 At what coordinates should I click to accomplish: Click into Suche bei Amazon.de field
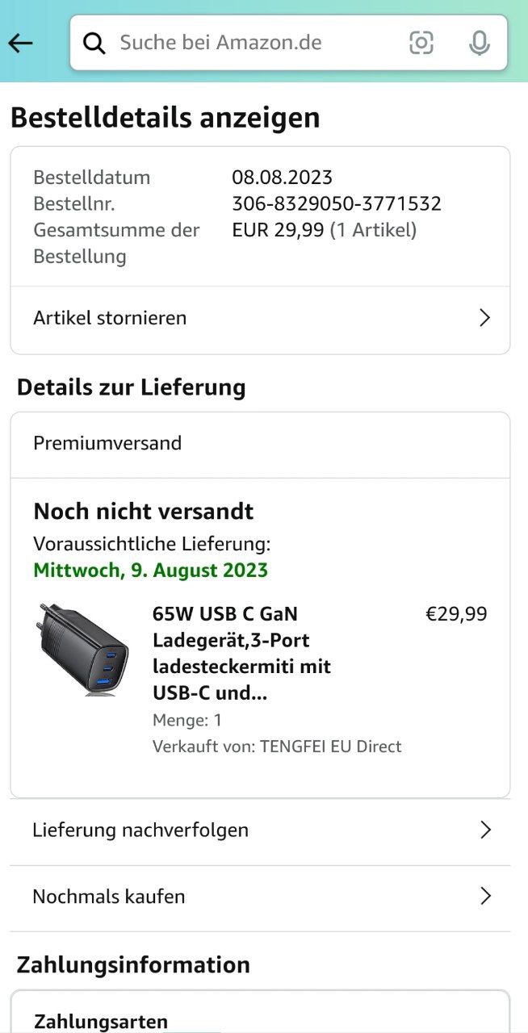(242, 43)
